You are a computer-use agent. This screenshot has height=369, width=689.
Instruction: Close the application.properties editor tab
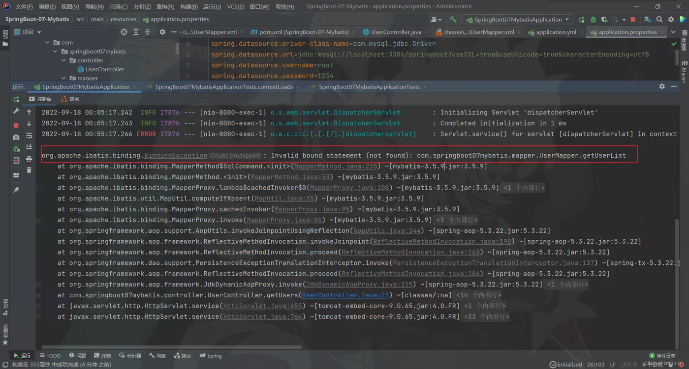661,32
